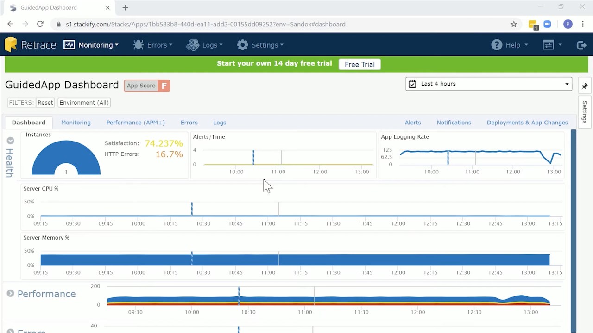Screen dimensions: 593x333
Task: Bookmark this page with the star icon
Action: click(x=513, y=24)
